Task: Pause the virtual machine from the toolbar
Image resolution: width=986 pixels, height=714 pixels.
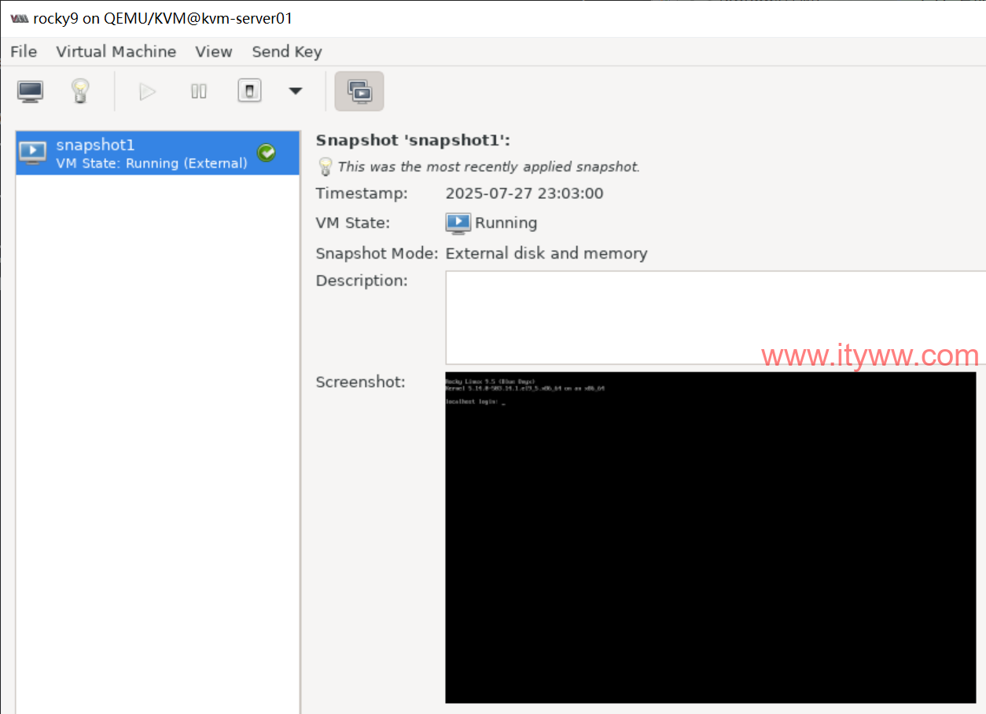Action: click(x=199, y=92)
